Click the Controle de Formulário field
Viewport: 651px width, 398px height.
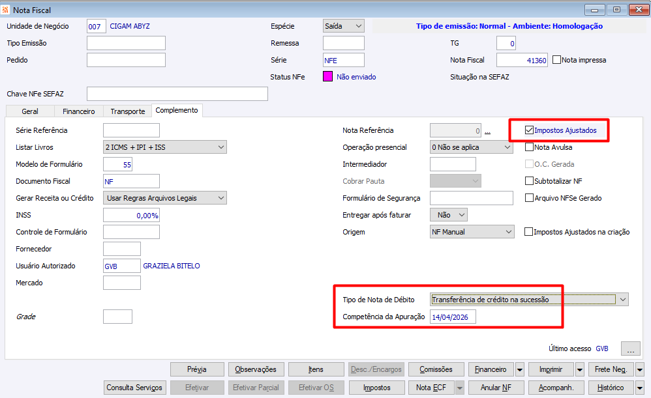pos(131,232)
